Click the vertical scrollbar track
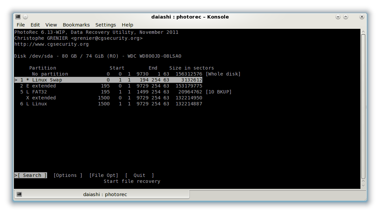The height and width of the screenshot is (214, 380). click(363, 107)
